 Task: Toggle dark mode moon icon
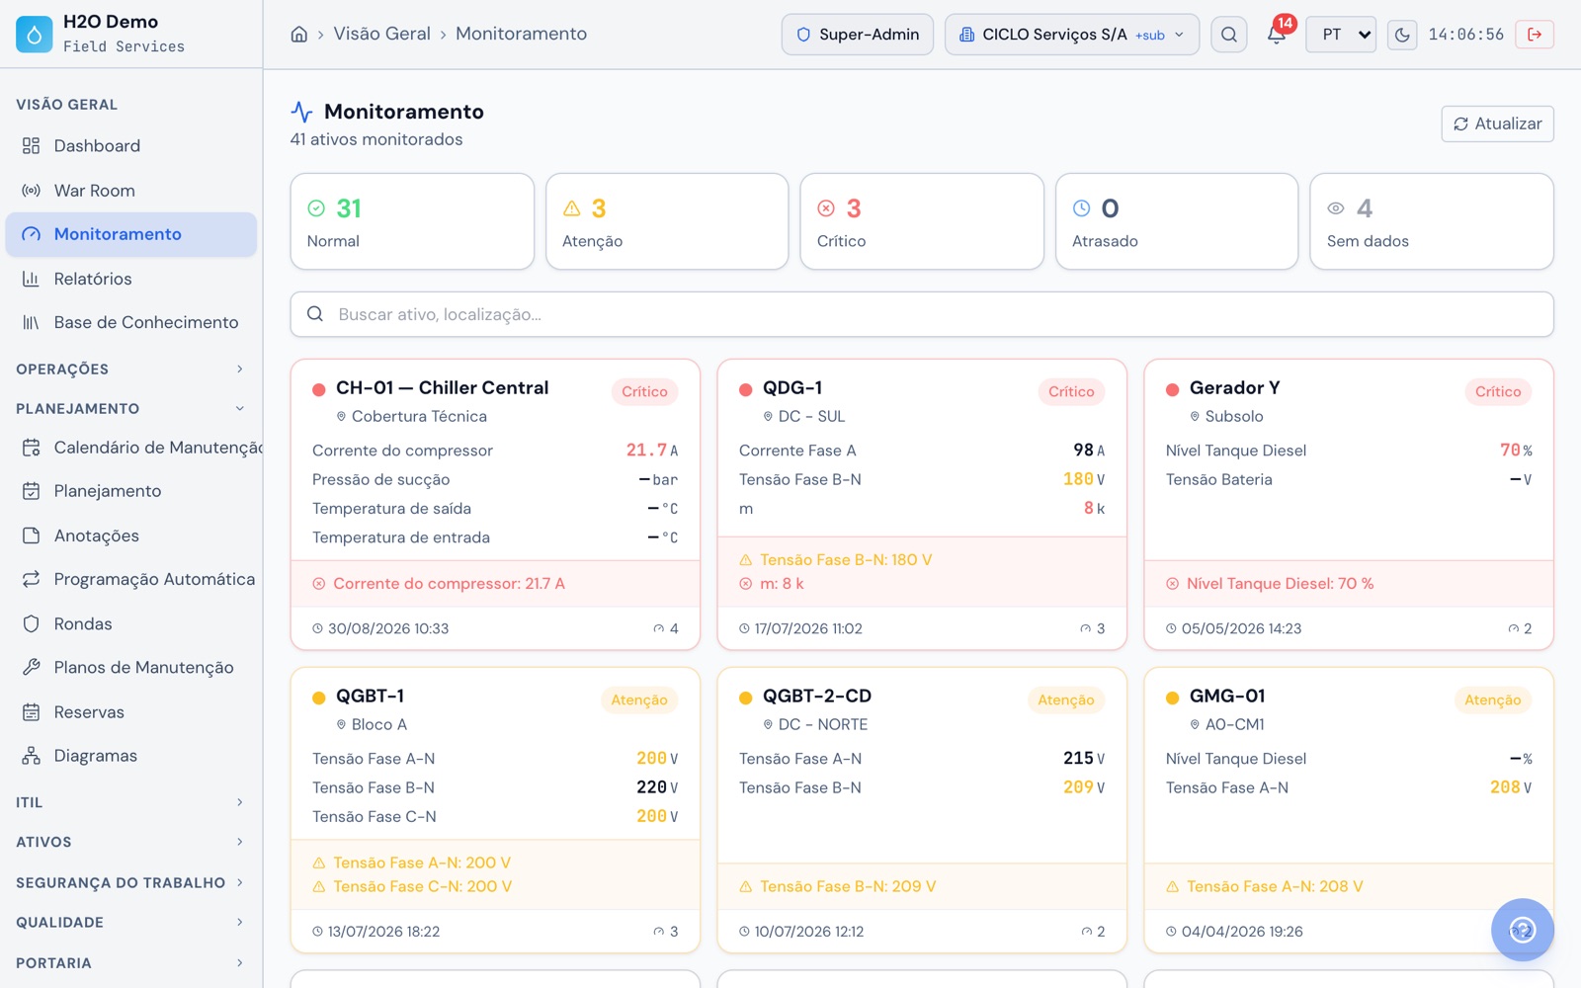click(x=1402, y=35)
